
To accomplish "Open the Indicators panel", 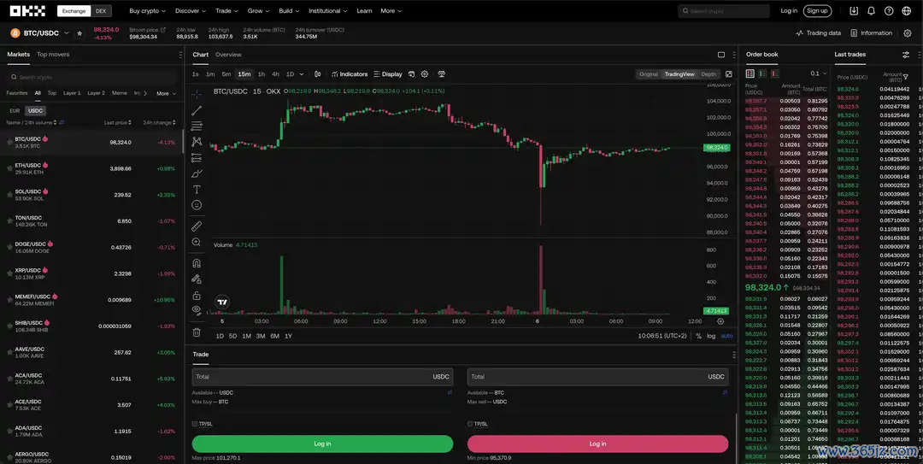I will point(350,74).
